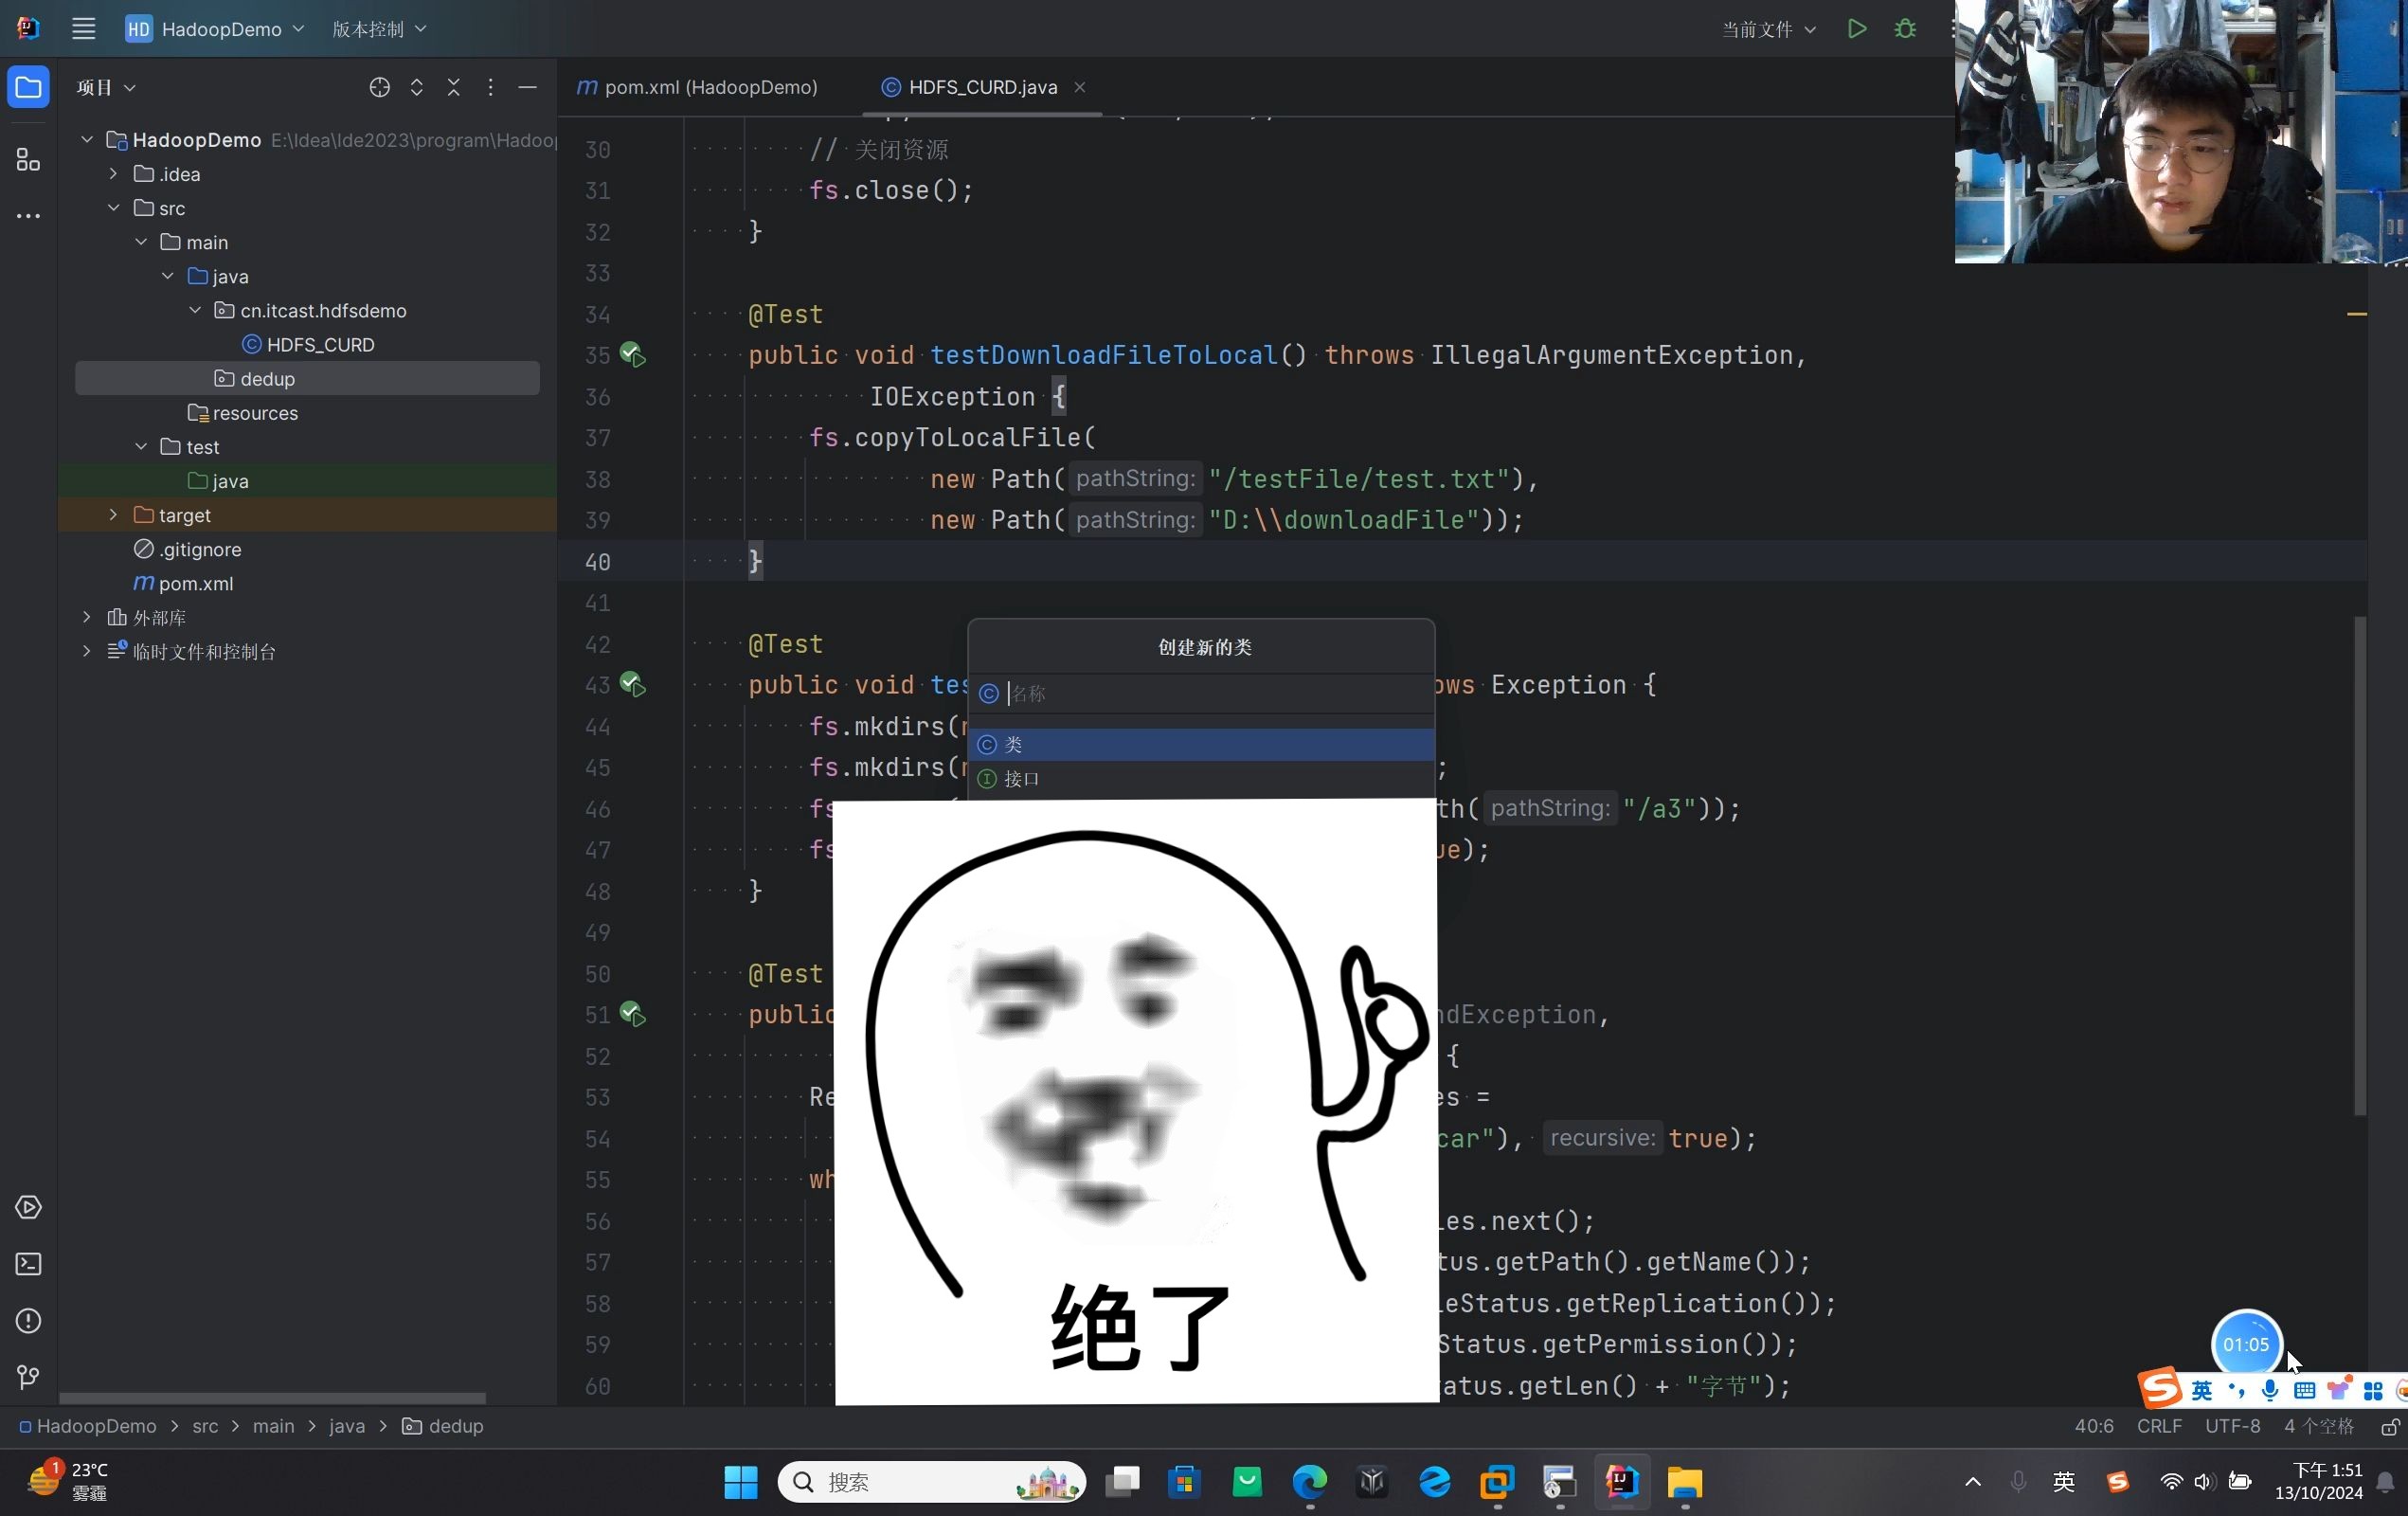Expand the .idea folder

113,173
